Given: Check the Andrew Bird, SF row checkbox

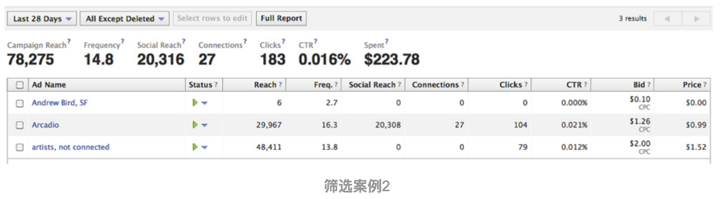Looking at the screenshot, I should (x=20, y=103).
